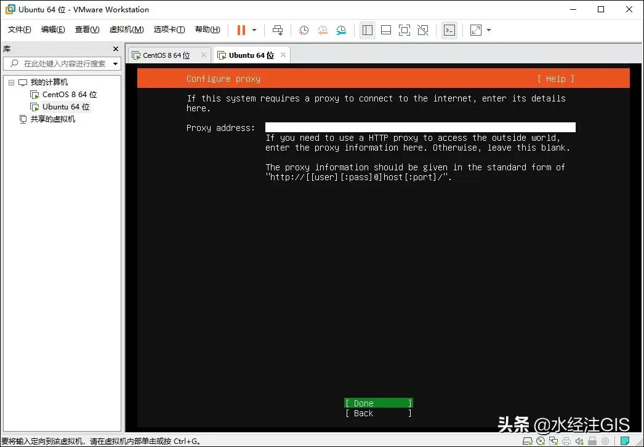
Task: Click the sound device status icon
Action: (579, 440)
